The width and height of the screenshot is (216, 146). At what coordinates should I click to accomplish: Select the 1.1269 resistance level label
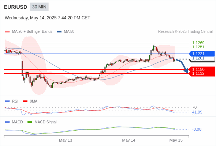tap(198, 43)
